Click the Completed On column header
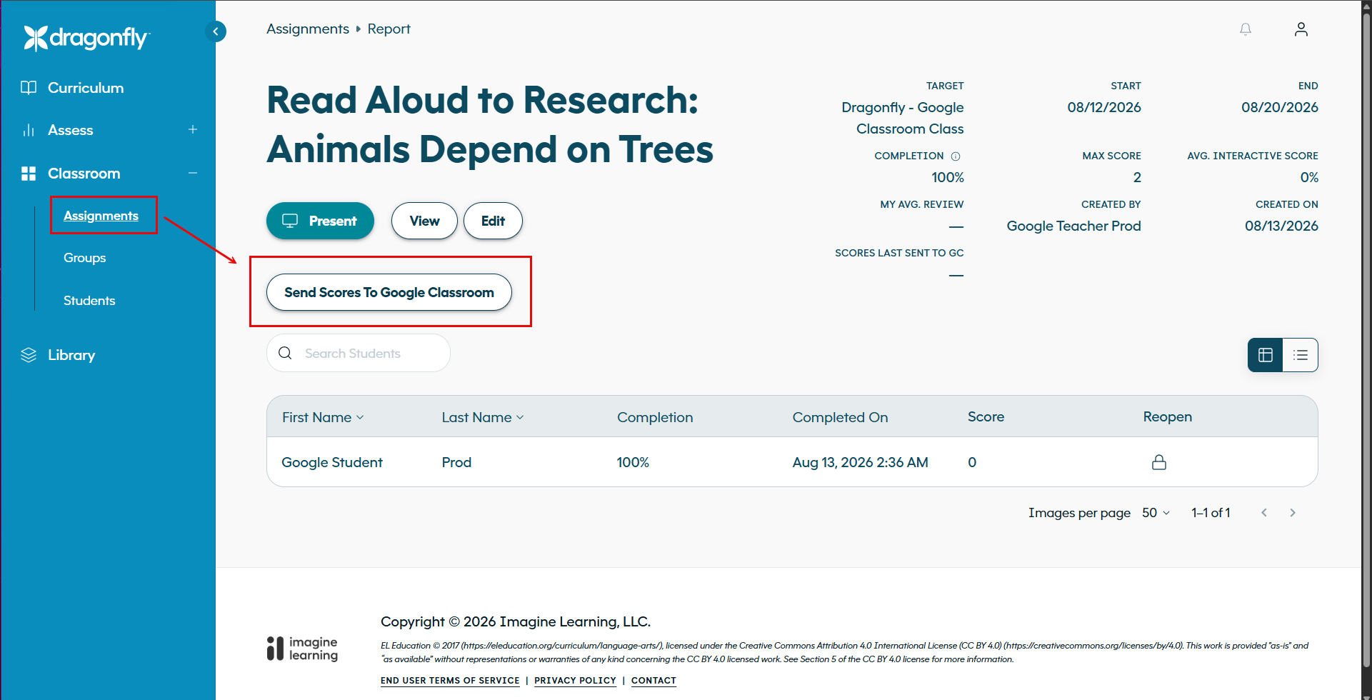 tap(840, 417)
